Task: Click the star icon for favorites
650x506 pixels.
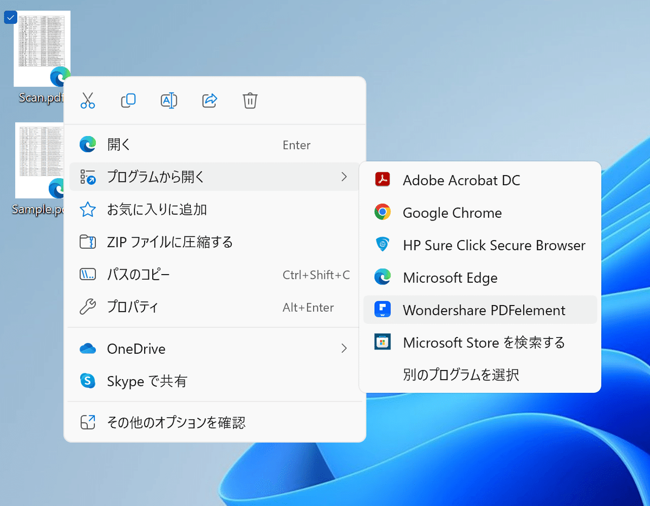Action: coord(88,209)
